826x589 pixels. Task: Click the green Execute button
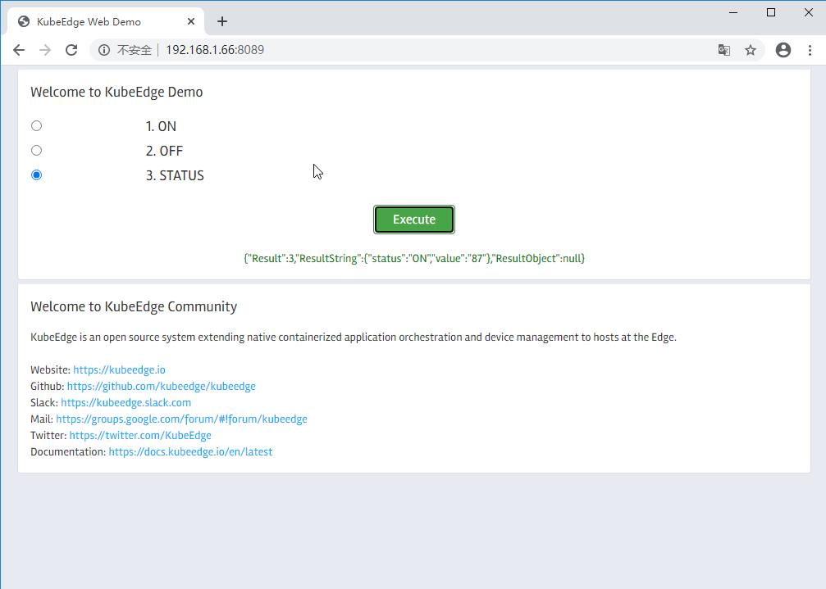point(414,220)
